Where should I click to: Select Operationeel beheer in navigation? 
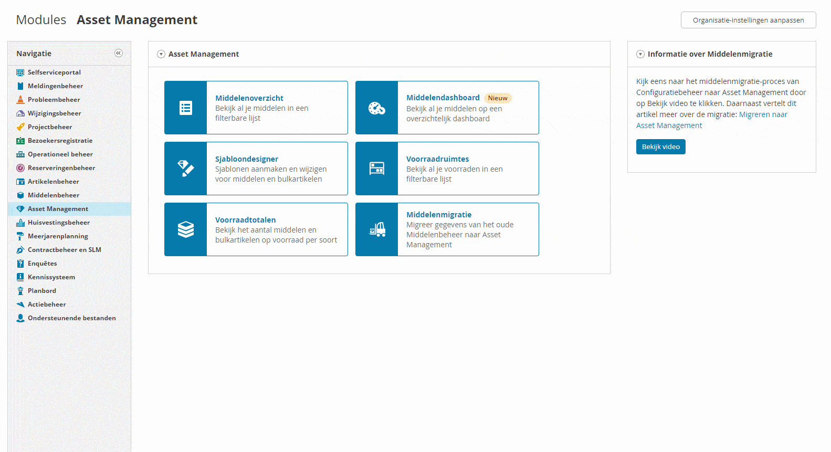click(x=60, y=154)
